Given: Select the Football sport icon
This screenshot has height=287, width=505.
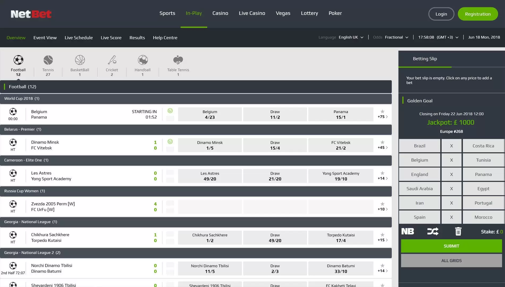Looking at the screenshot, I should (x=18, y=60).
